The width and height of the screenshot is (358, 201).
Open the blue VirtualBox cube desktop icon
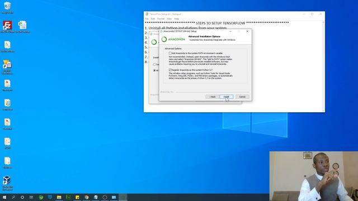(7, 183)
